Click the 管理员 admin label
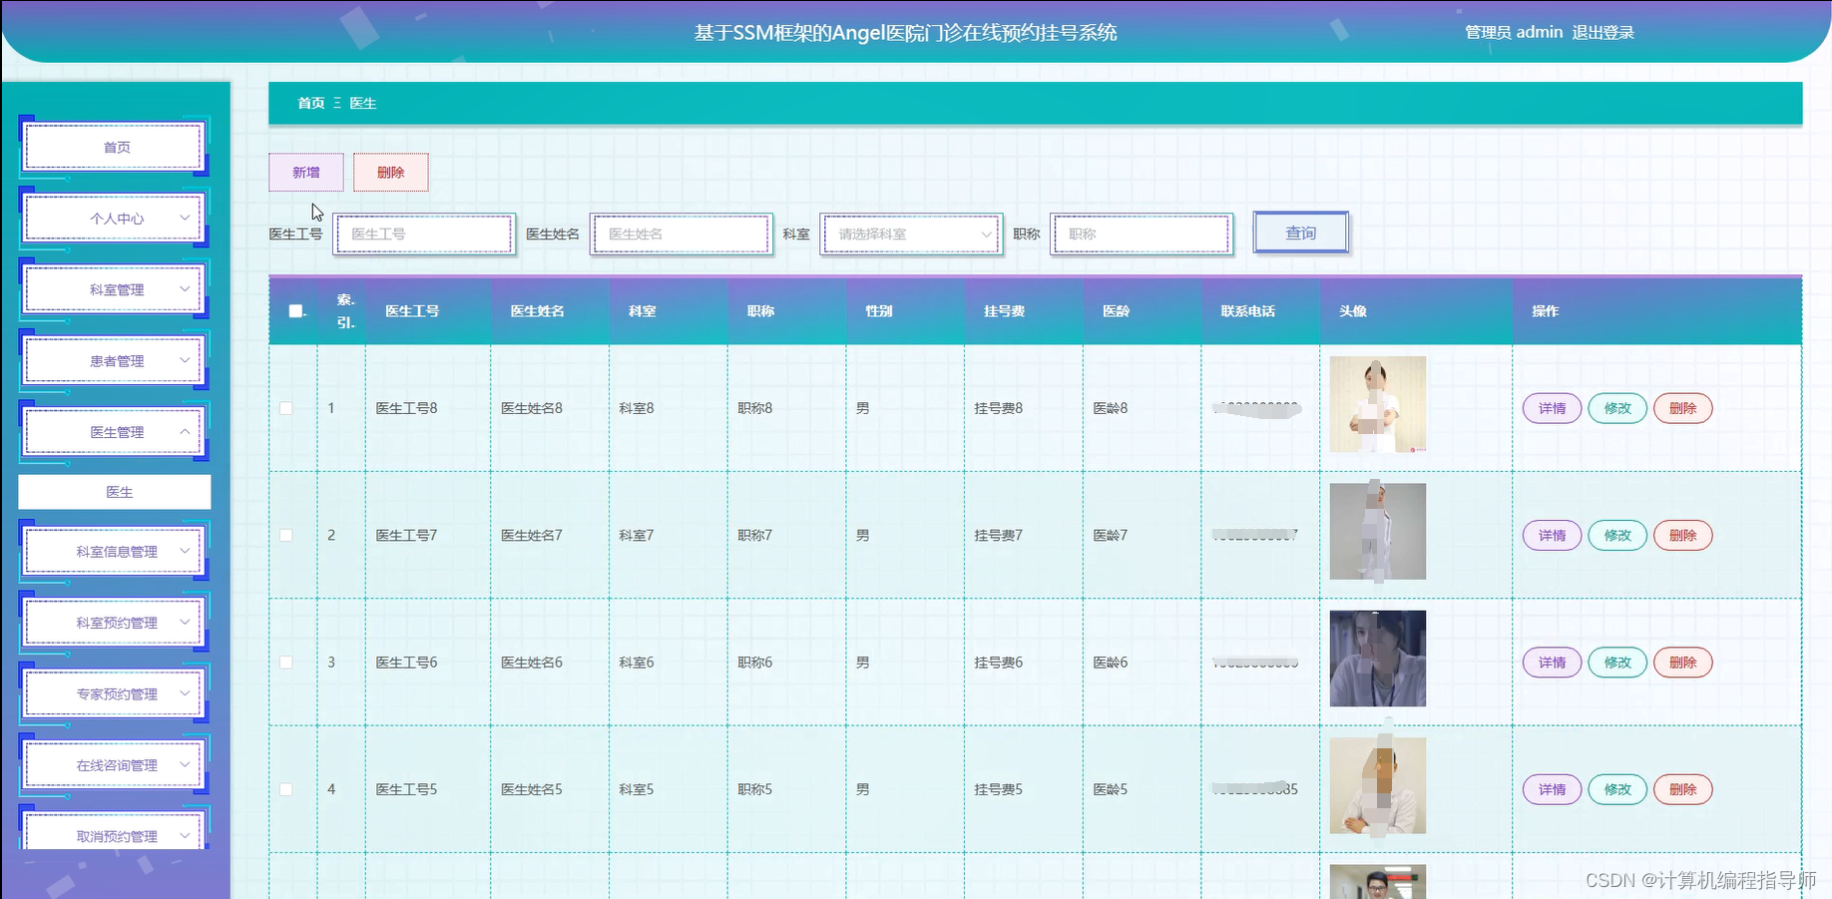The image size is (1832, 899). 1514,32
